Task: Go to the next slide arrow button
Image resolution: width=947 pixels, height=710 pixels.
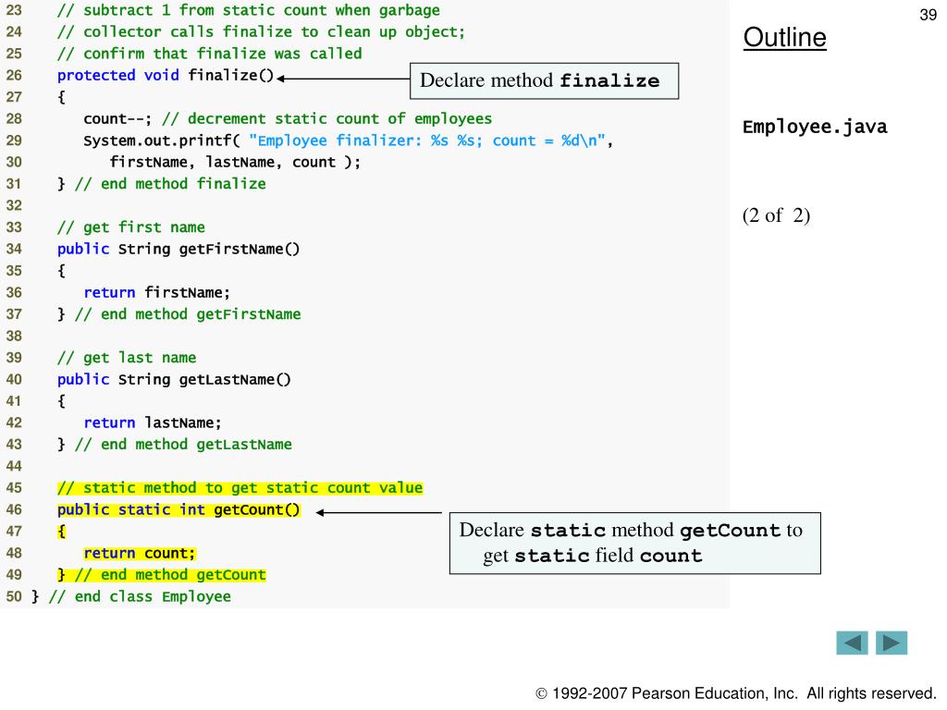Action: 892,643
